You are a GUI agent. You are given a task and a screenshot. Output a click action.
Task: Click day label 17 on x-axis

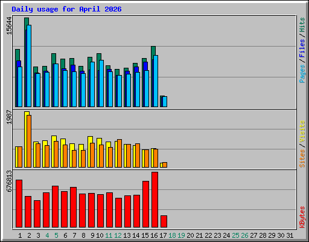click(x=163, y=235)
